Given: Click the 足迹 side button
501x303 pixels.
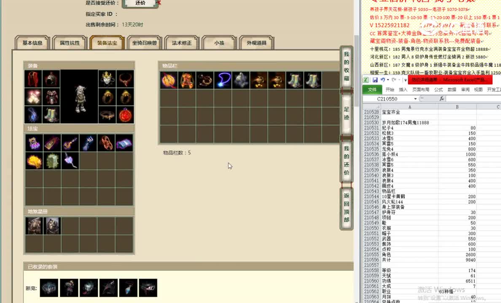Looking at the screenshot, I should (x=346, y=113).
